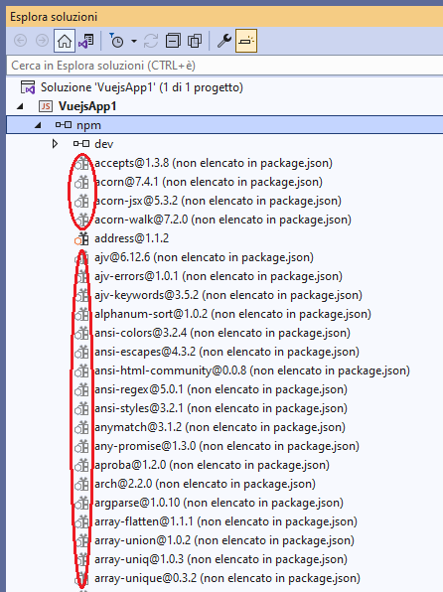Collapse the npm node

pyautogui.click(x=38, y=125)
